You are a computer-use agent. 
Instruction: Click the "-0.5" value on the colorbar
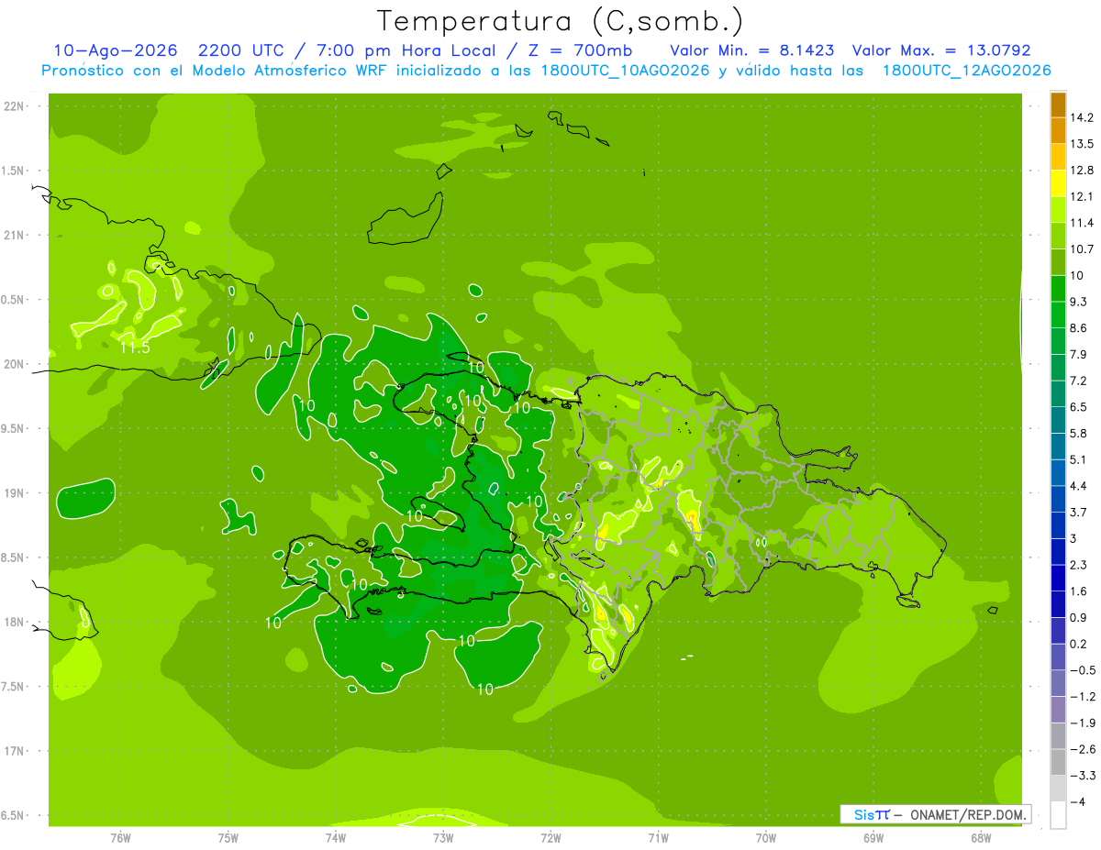[x=1082, y=670]
